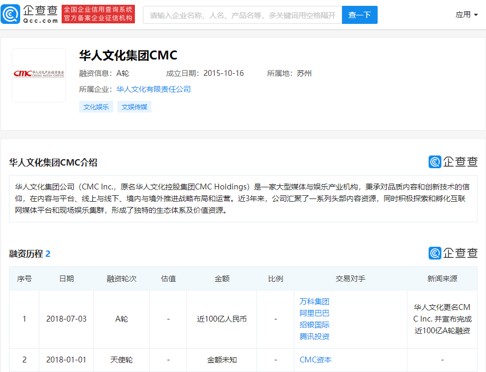Click the search input field
This screenshot has height=372, width=486.
[242, 15]
